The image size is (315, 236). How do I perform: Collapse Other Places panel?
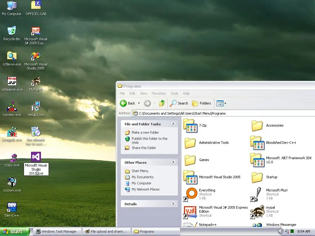coord(173,162)
